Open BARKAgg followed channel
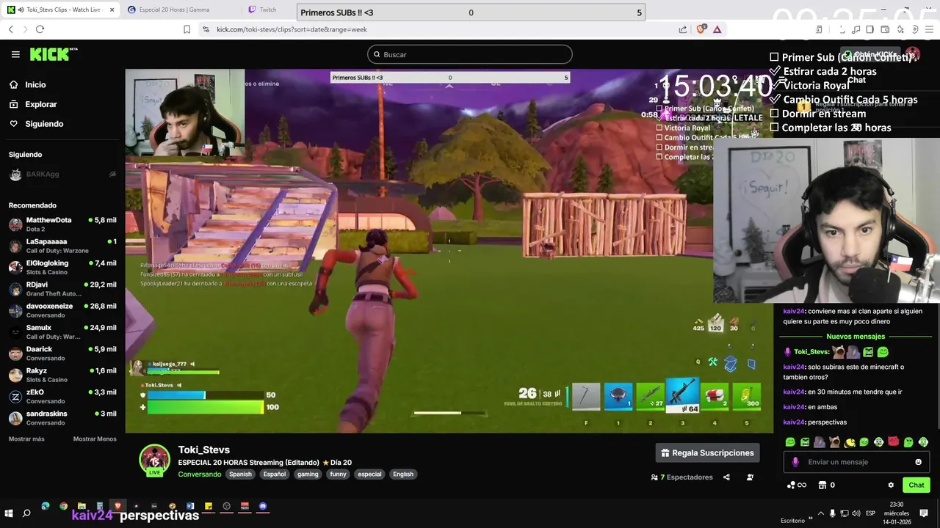Screen dimensions: 940x528 pyautogui.click(x=62, y=175)
